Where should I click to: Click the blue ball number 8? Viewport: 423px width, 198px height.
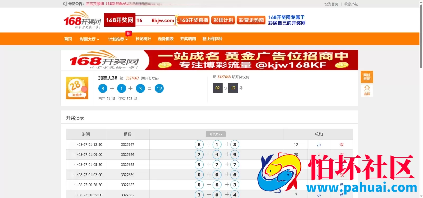[103, 89]
